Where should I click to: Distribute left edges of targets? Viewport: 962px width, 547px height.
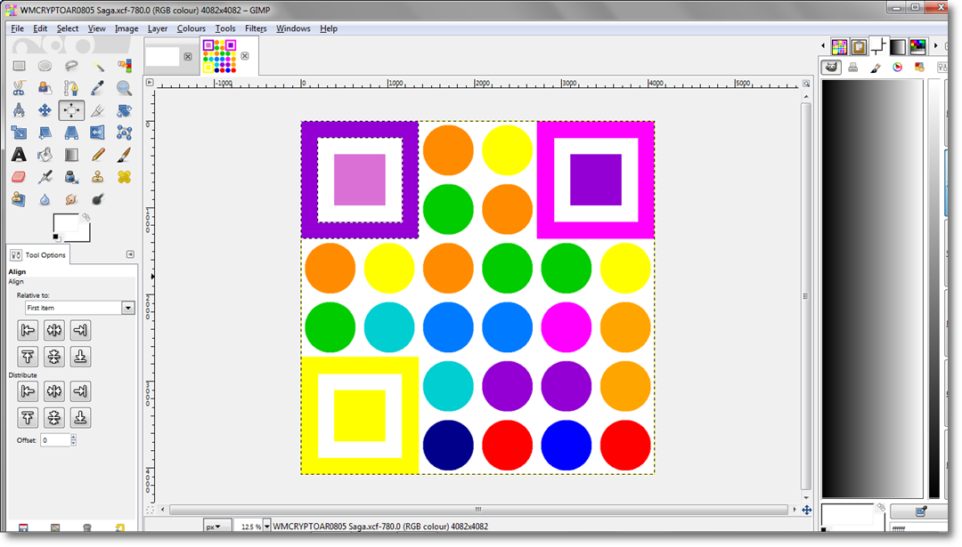click(x=28, y=391)
